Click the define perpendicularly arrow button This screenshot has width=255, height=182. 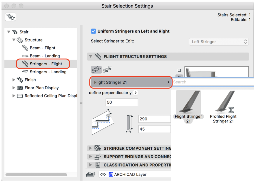[136, 93]
